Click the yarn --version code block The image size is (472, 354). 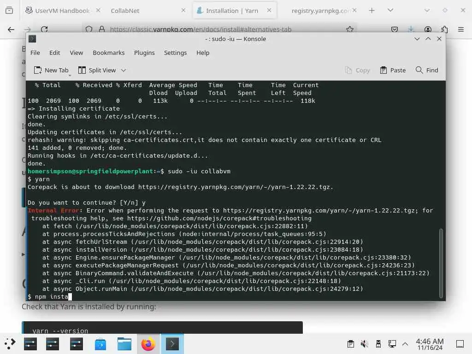pyautogui.click(x=162, y=328)
